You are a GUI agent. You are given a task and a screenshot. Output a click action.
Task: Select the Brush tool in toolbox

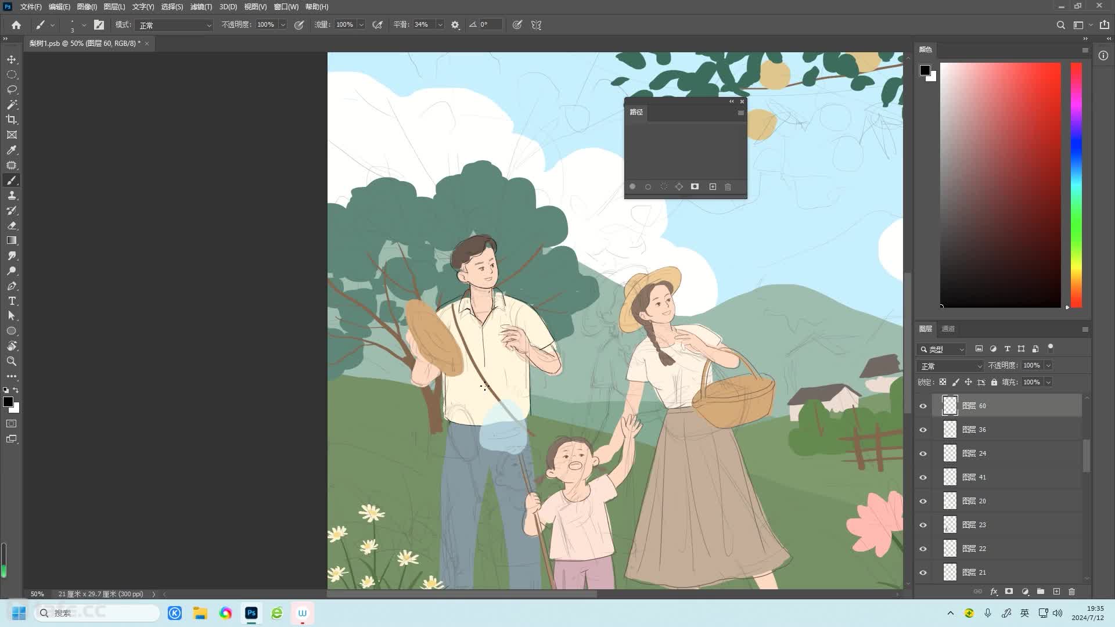12,181
